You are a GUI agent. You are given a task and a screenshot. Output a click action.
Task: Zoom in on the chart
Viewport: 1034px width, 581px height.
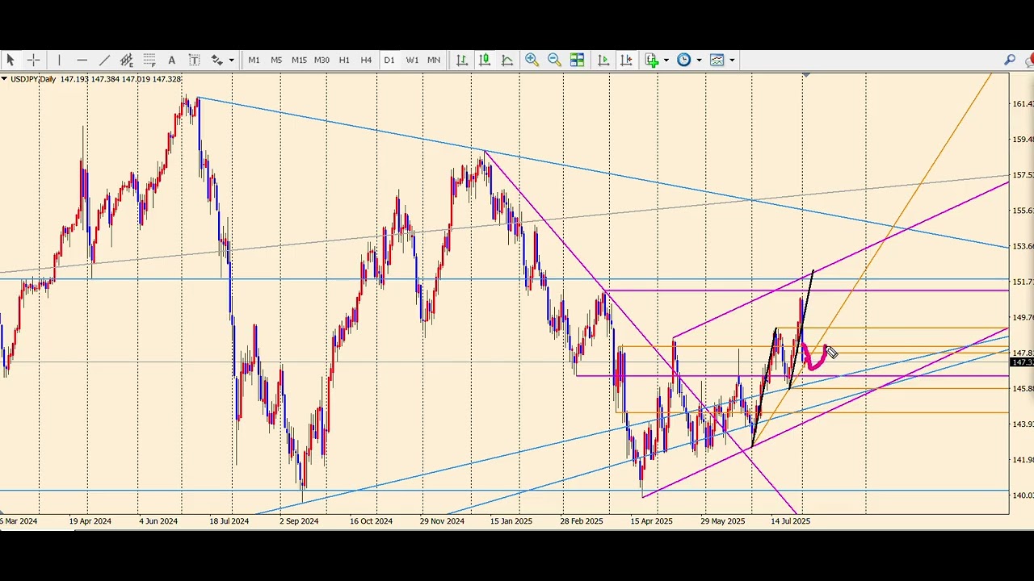(x=532, y=60)
